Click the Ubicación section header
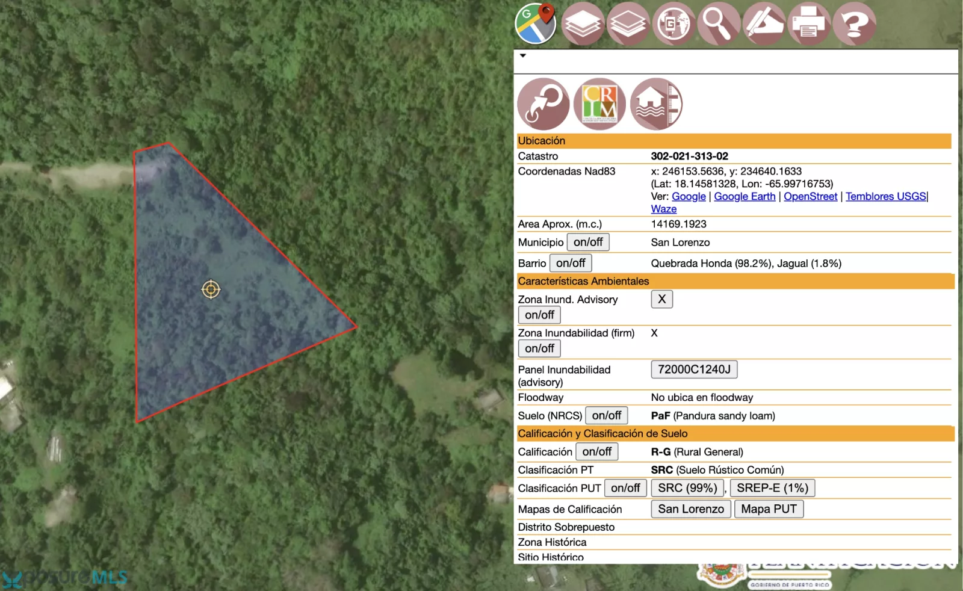This screenshot has width=963, height=591. (x=734, y=141)
